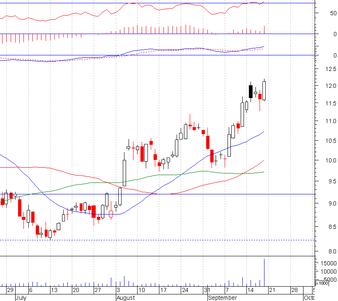This screenshot has height=301, width=338.
Task: Click the September month label
Action: 223,298
